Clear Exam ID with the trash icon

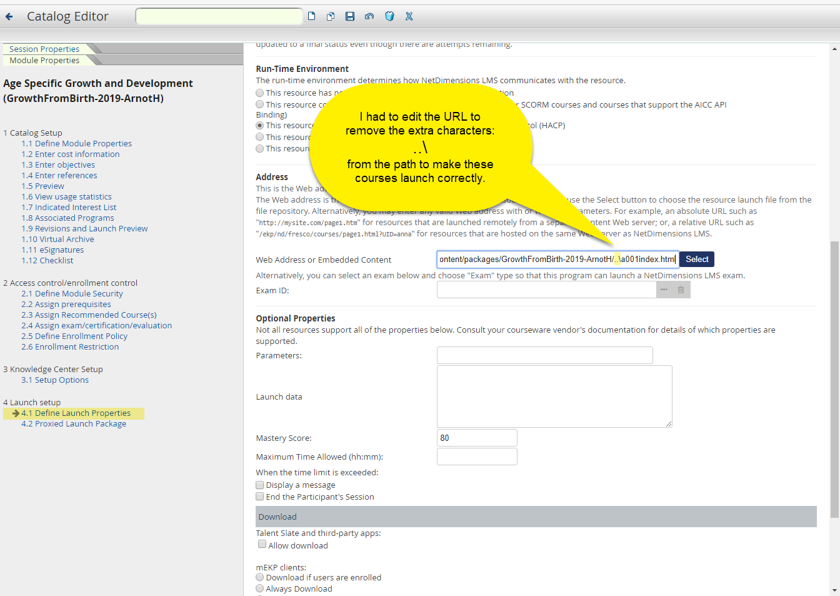click(x=681, y=290)
